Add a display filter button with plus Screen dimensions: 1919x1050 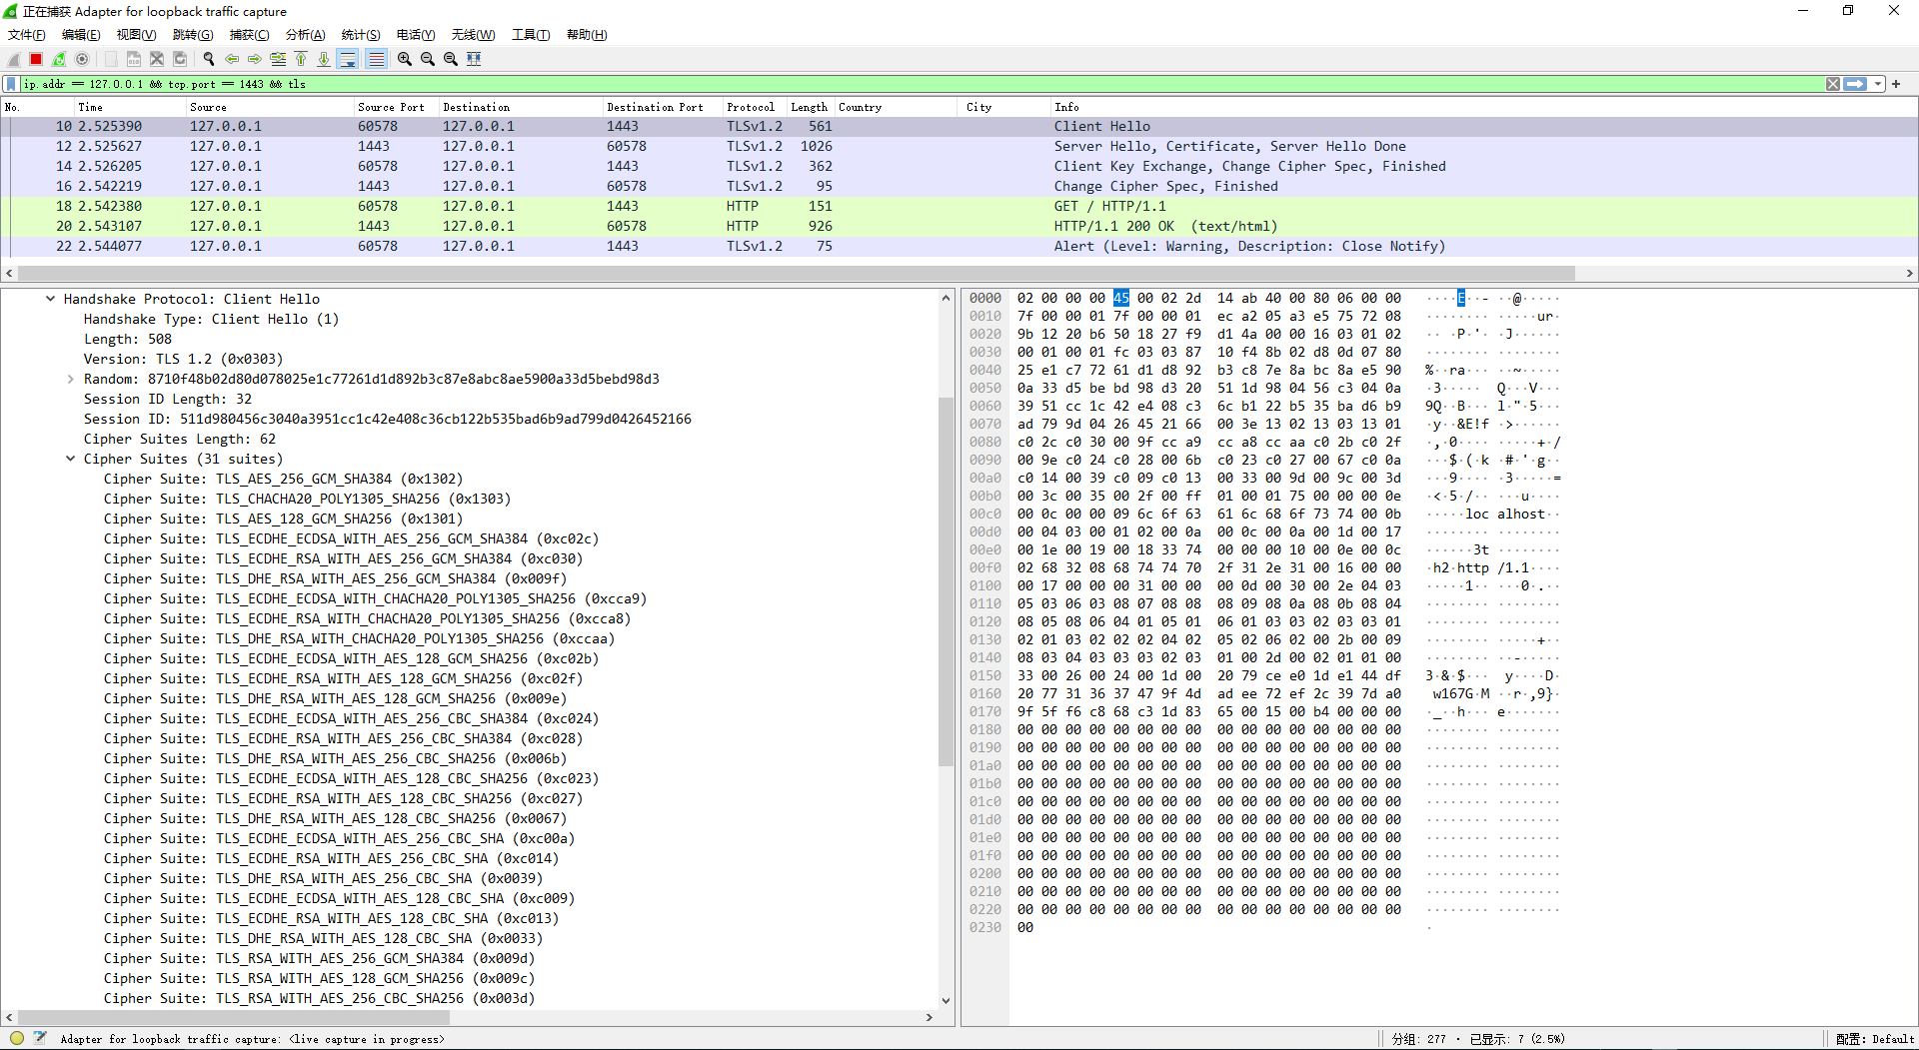[x=1896, y=84]
